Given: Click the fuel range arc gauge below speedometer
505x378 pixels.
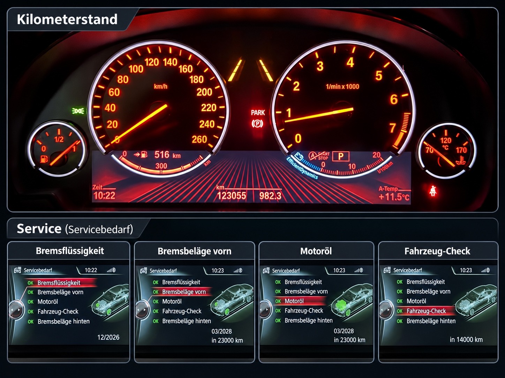Looking at the screenshot, I should tap(162, 165).
